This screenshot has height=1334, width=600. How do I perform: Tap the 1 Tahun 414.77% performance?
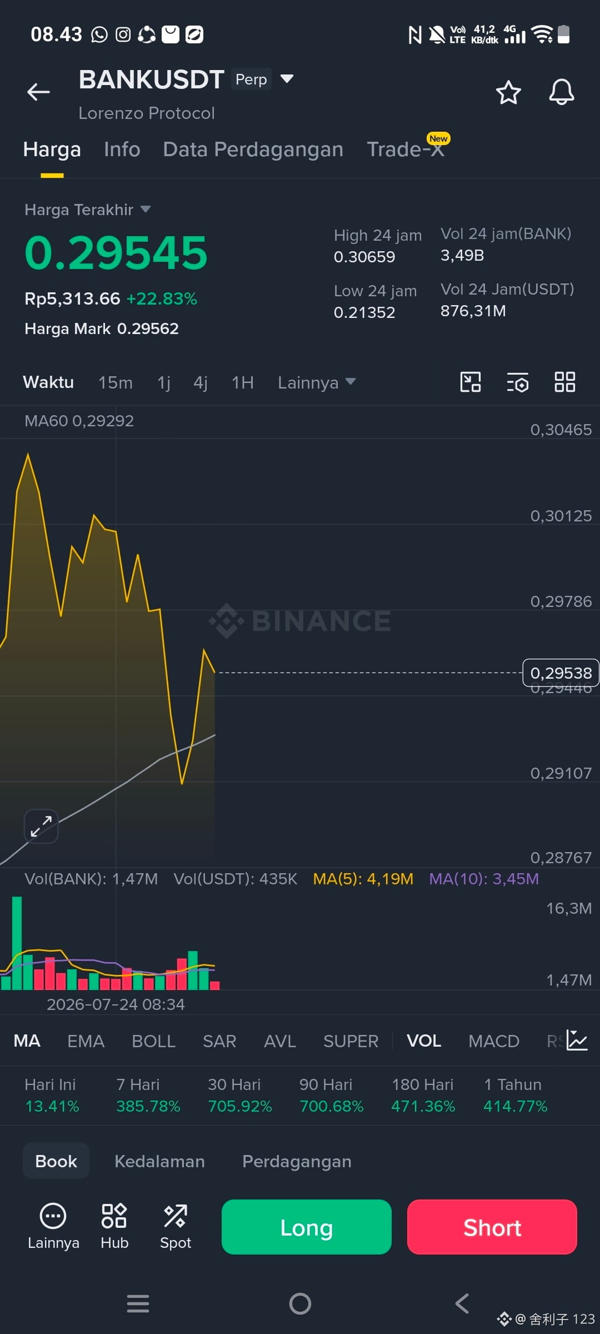coord(516,1095)
